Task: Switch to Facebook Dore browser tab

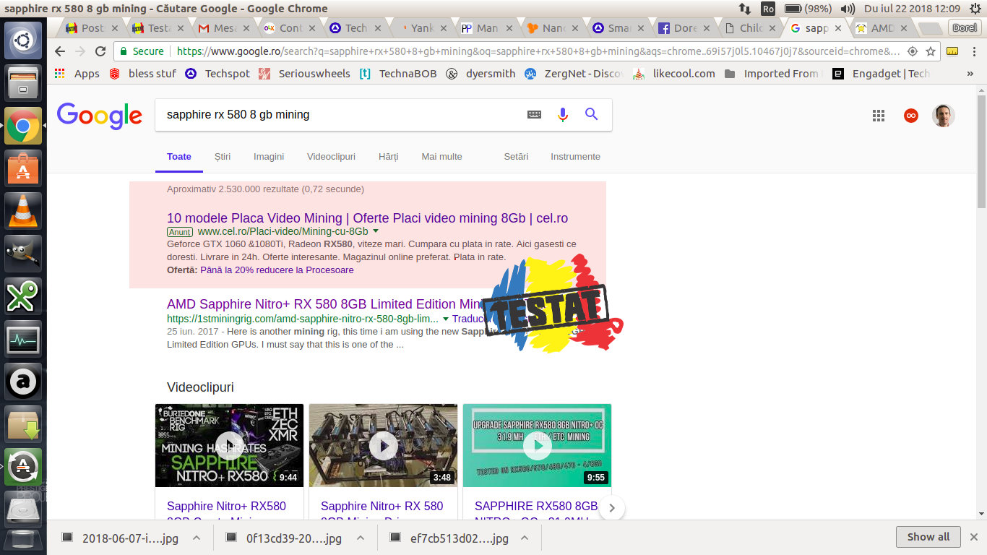Action: point(685,28)
